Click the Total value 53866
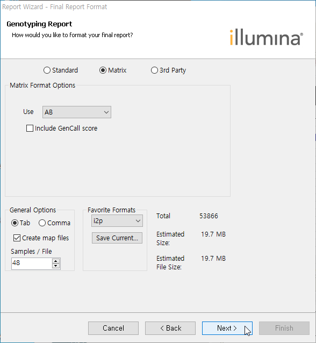The height and width of the screenshot is (343, 316). (209, 216)
